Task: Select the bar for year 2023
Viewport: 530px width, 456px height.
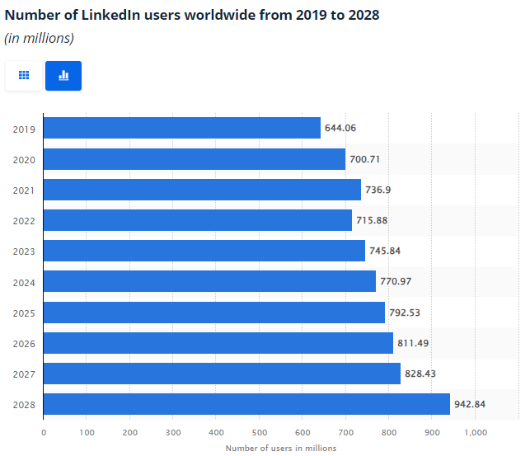Action: [x=204, y=251]
